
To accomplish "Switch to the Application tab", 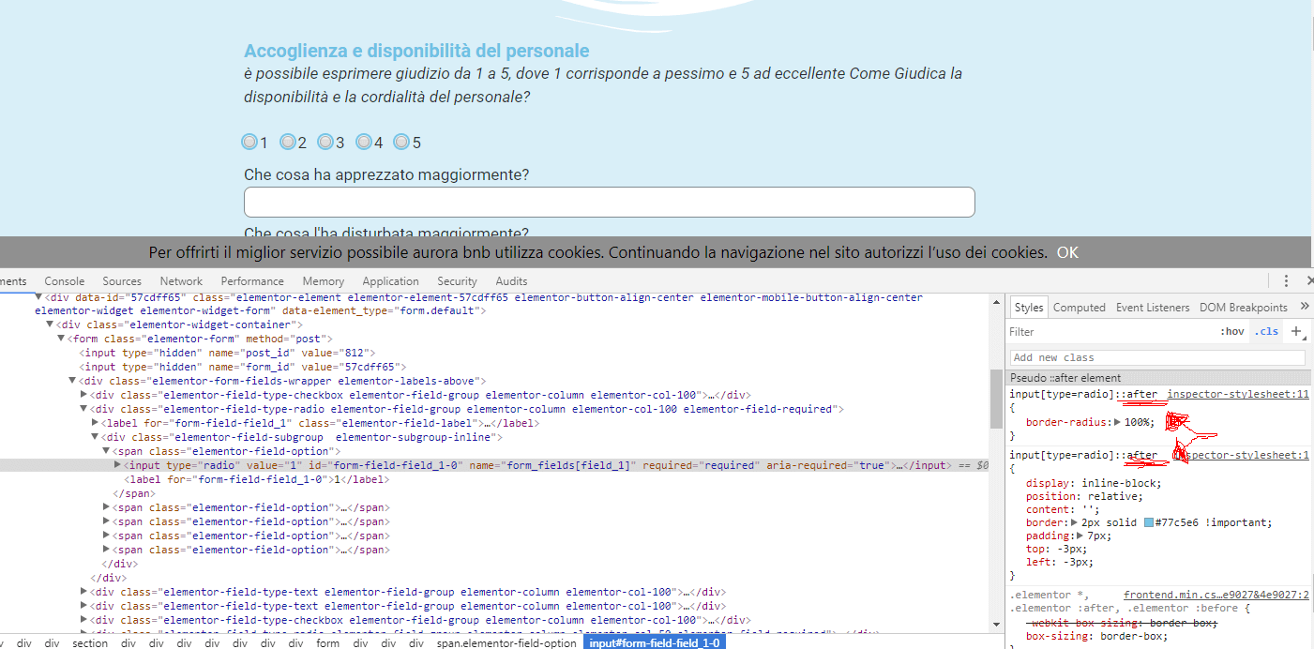I will pos(390,281).
